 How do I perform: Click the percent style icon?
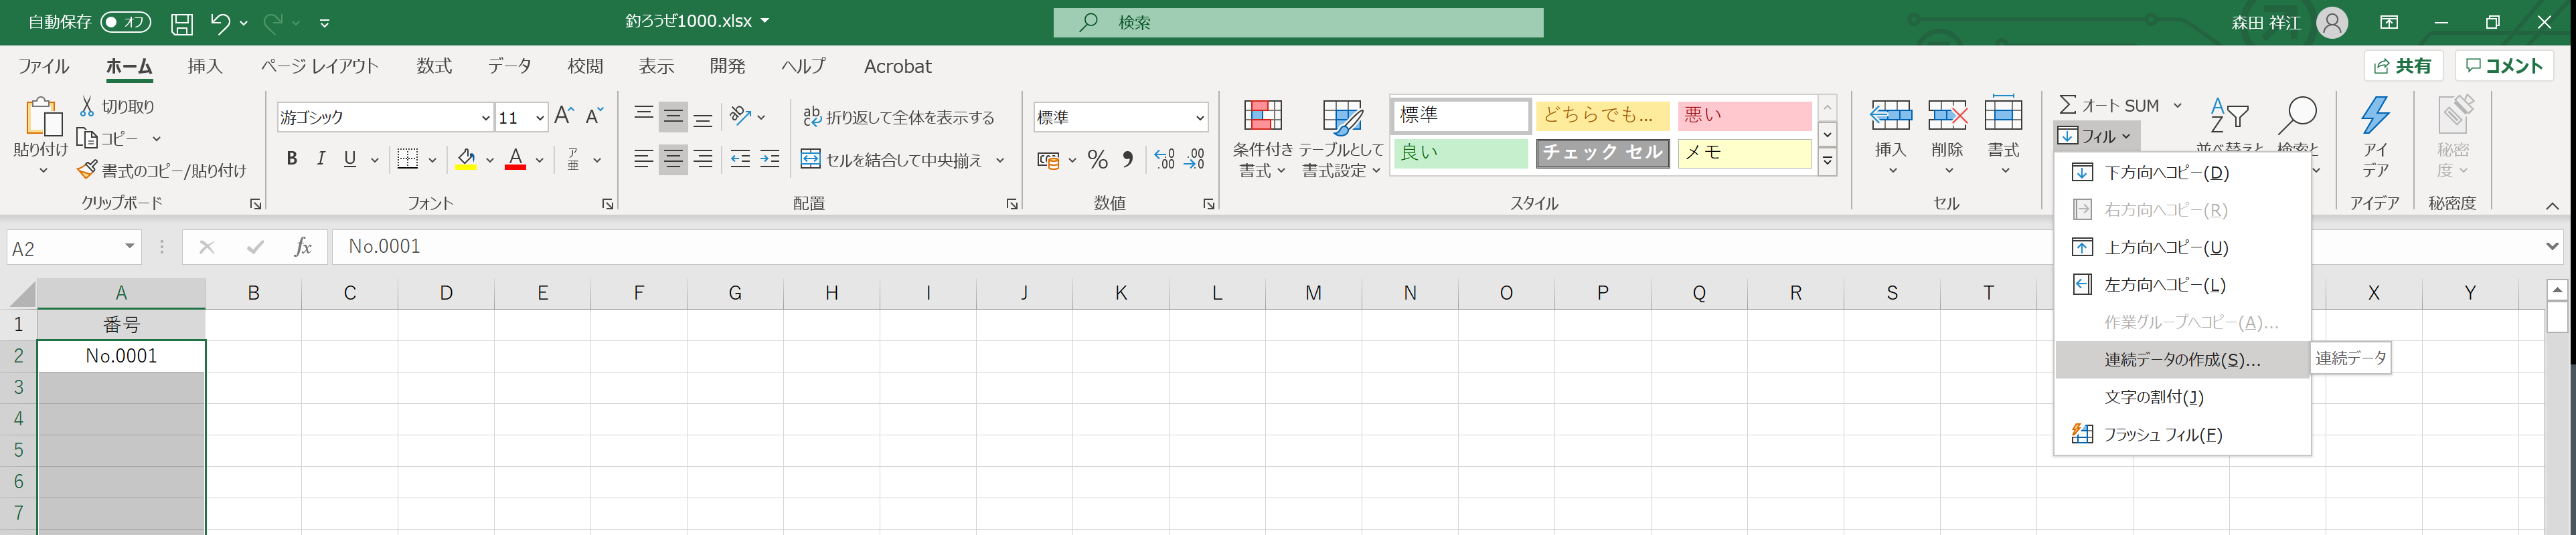(x=1098, y=158)
